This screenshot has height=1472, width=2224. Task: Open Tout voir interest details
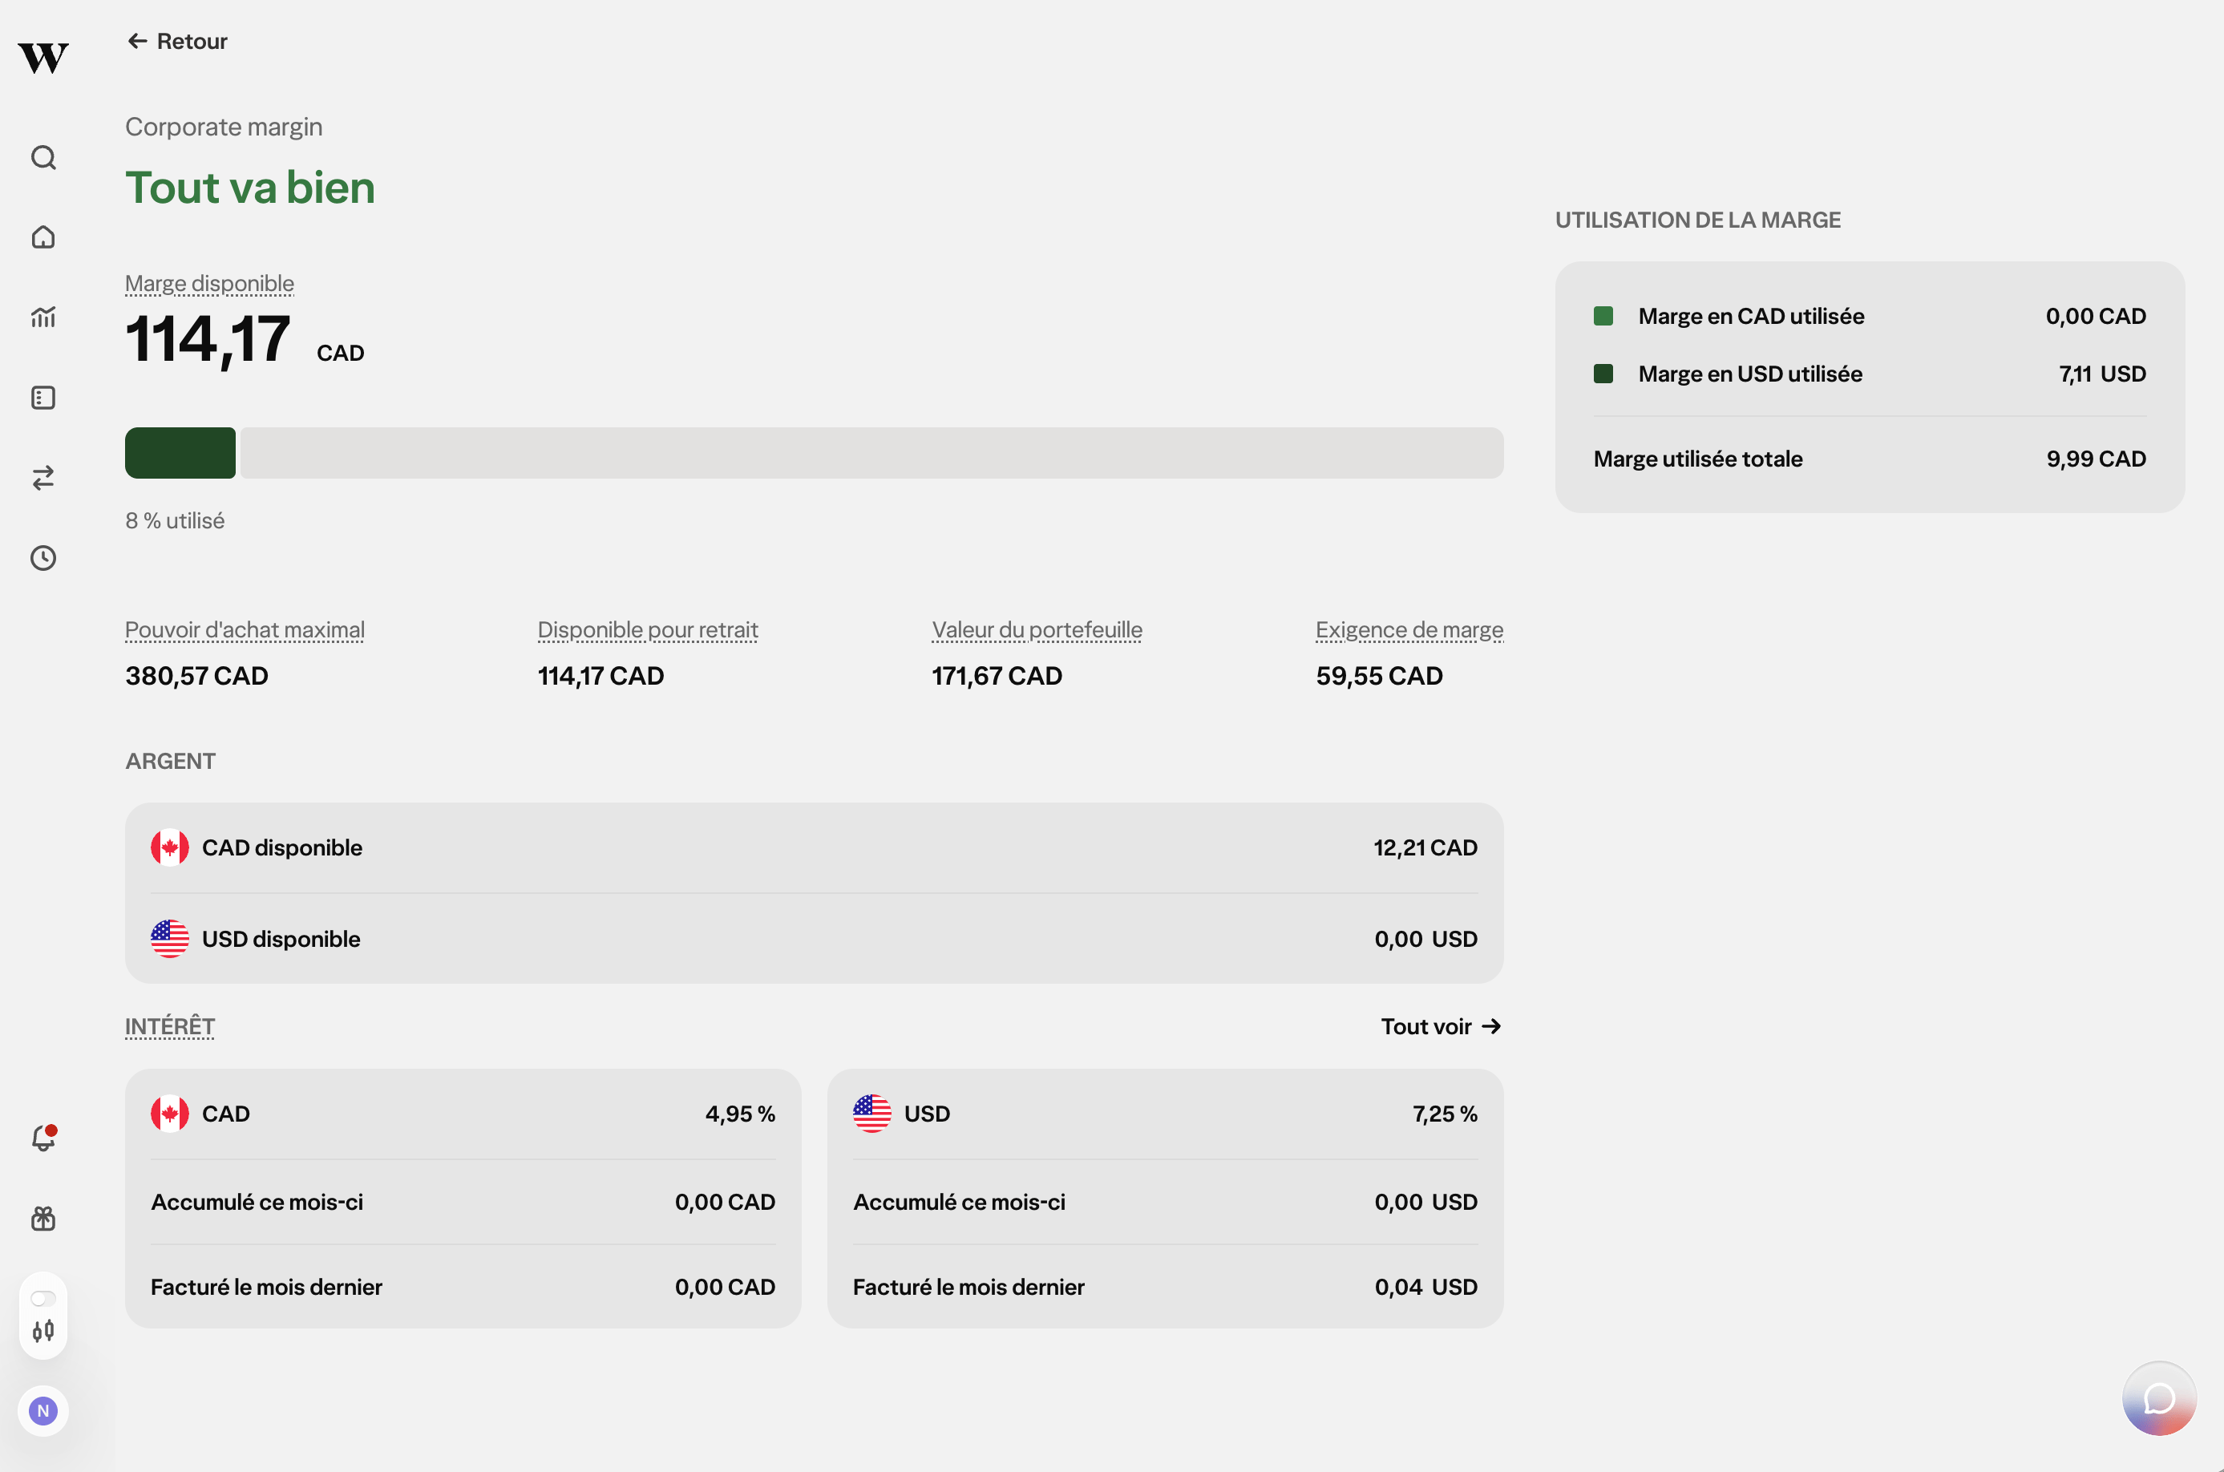[1441, 1026]
